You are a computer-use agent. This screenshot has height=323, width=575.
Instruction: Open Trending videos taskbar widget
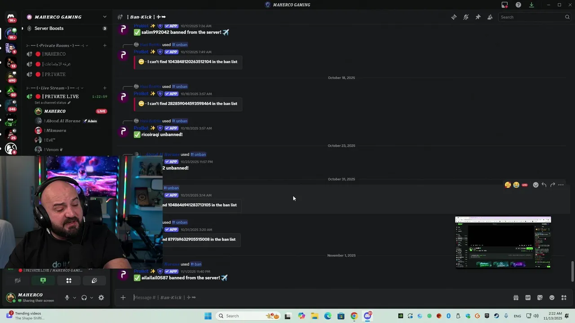tap(26, 316)
